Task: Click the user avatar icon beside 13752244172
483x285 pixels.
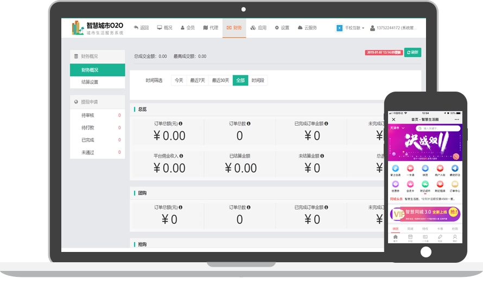Action: 372,28
